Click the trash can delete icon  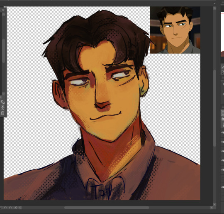click(x=2, y=113)
